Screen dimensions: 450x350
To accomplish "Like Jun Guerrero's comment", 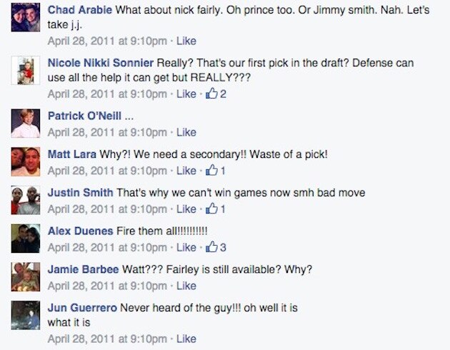I will (186, 339).
